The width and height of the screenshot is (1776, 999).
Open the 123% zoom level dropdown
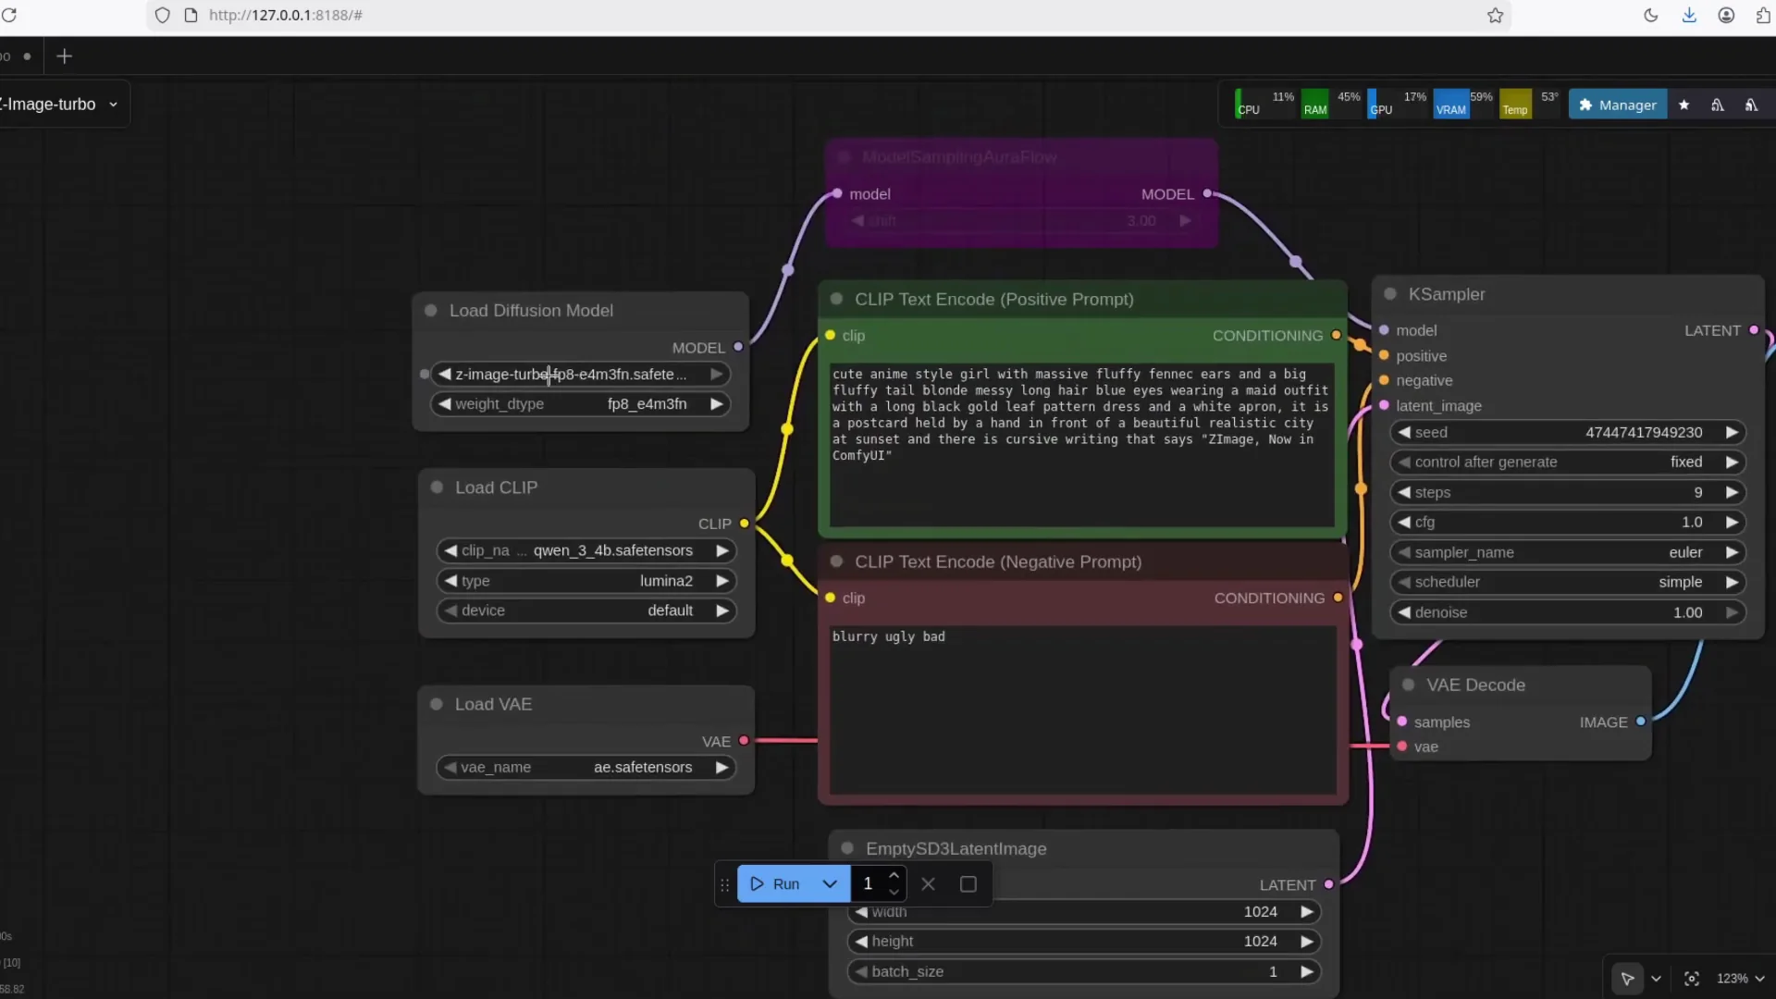pyautogui.click(x=1737, y=979)
